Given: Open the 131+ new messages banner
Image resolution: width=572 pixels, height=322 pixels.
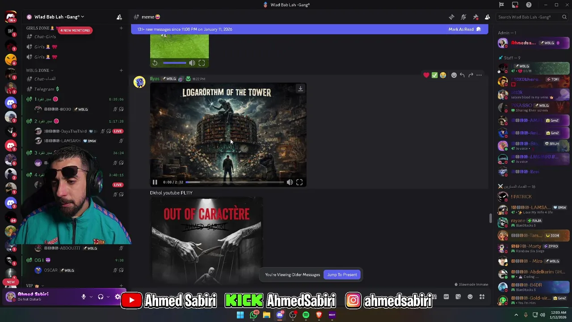Looking at the screenshot, I should tap(309, 29).
